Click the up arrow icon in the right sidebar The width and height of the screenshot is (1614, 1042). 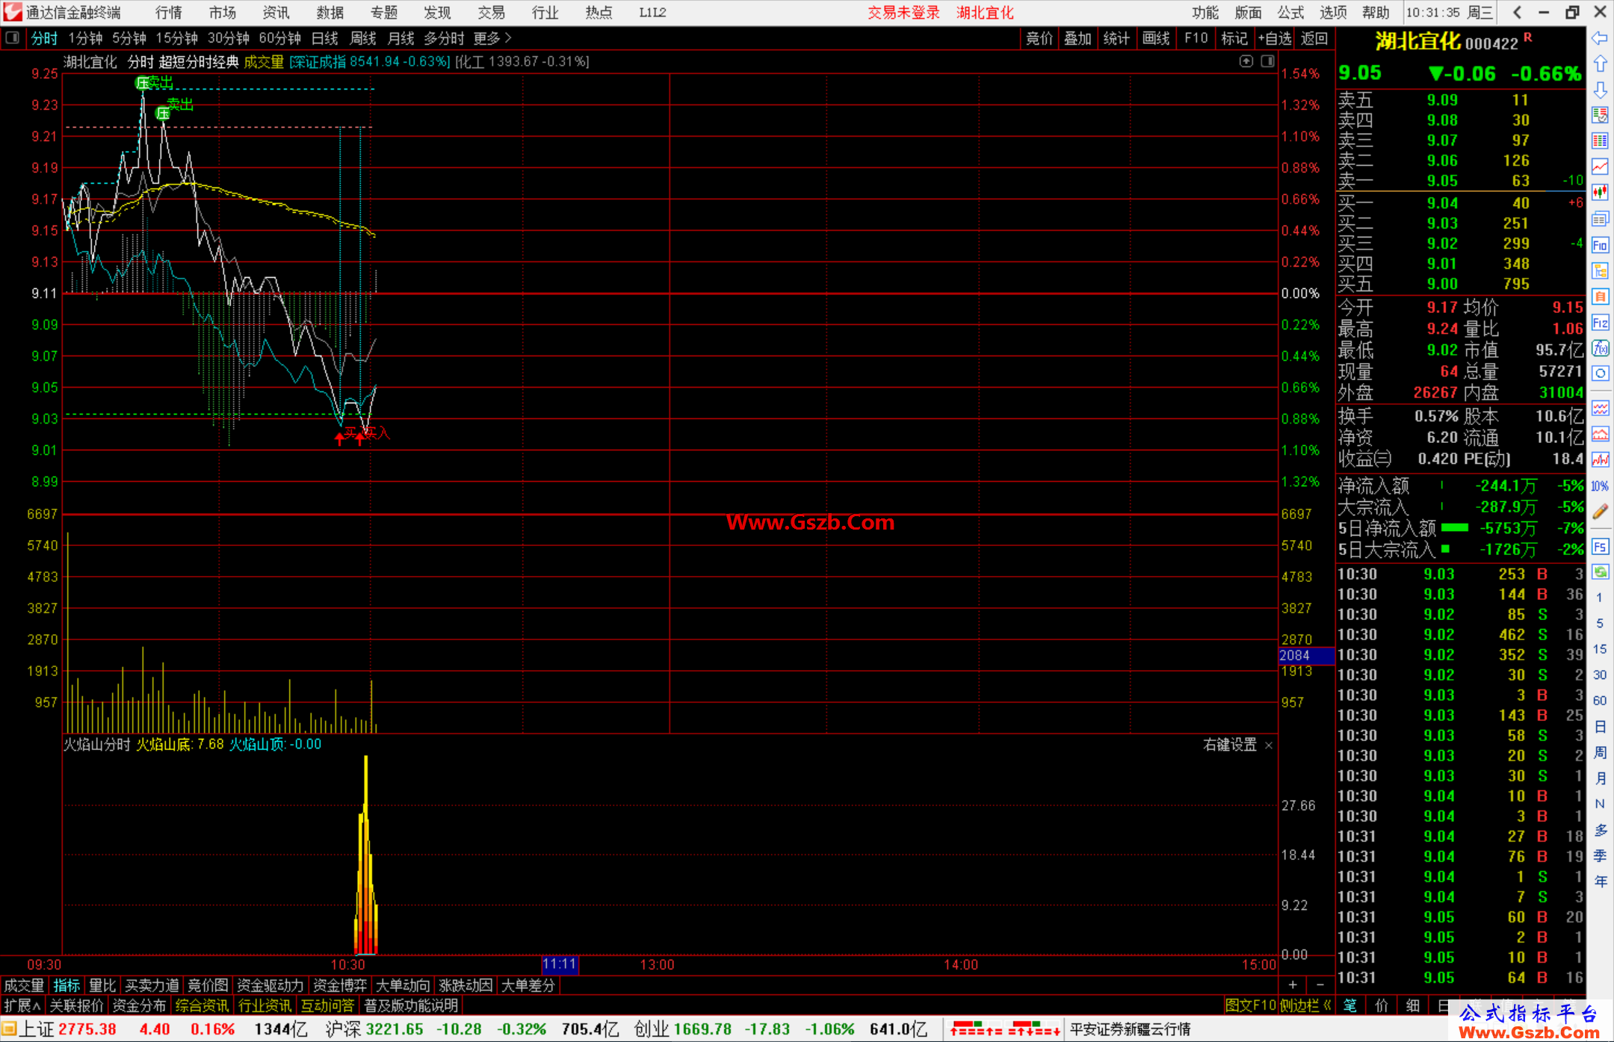pos(1600,64)
